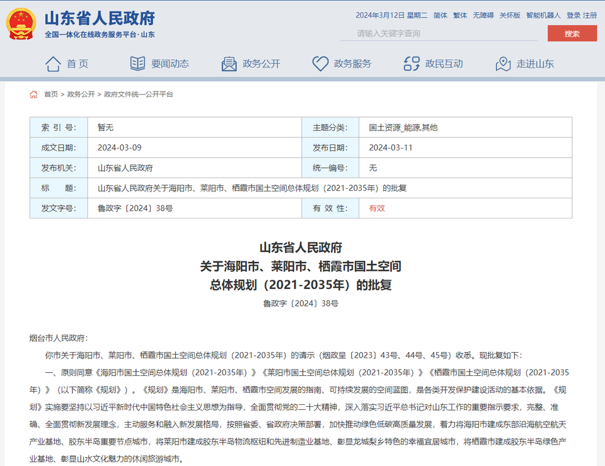
Task: Open the 智能机器人 assistant
Action: pos(541,15)
